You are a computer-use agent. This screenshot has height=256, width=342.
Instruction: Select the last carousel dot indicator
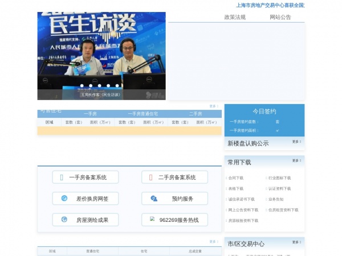tap(117, 86)
